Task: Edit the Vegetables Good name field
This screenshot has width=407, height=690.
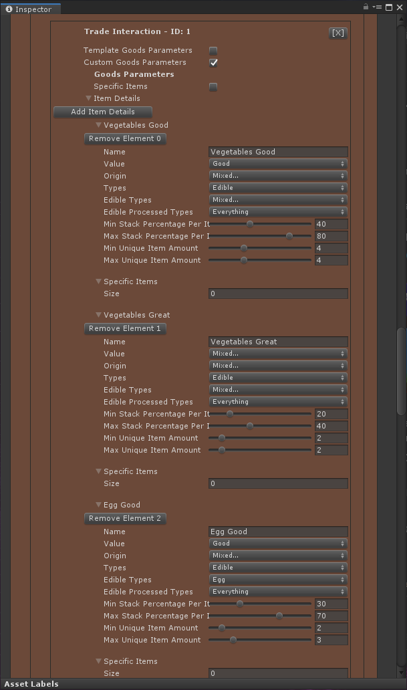Action: (278, 152)
